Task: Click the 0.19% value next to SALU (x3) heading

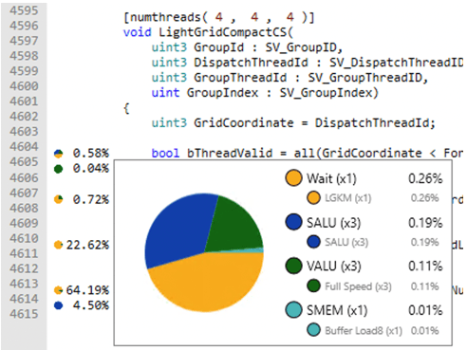Action: (x=425, y=223)
